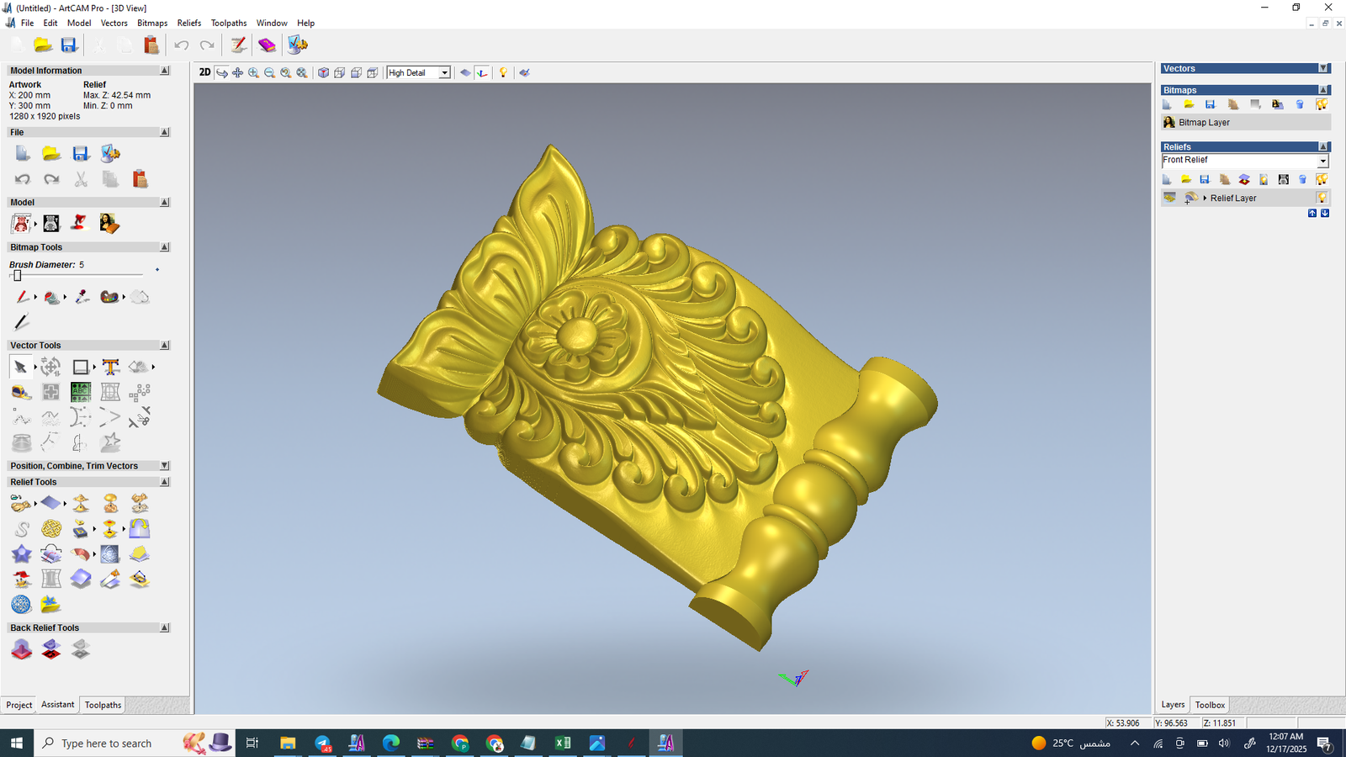The width and height of the screenshot is (1346, 757).
Task: Click the vector text tool icon
Action: click(x=110, y=367)
